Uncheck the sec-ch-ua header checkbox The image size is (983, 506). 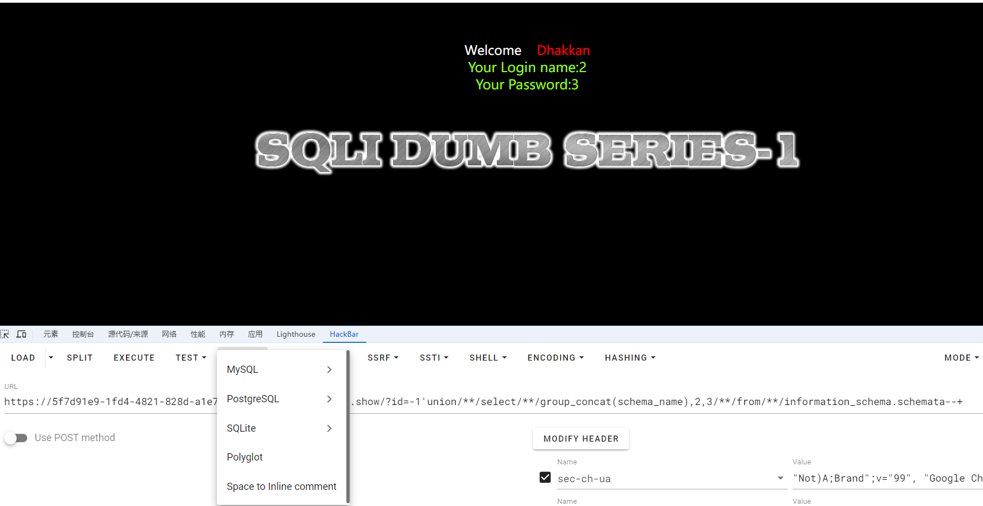tap(545, 477)
